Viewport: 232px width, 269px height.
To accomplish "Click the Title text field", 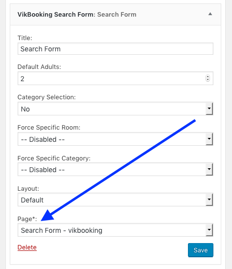I will point(116,49).
